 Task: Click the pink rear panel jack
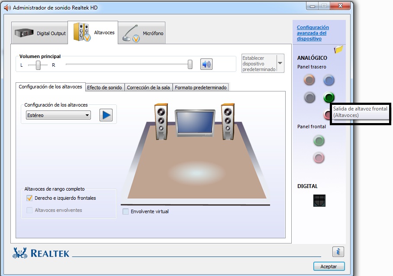(x=327, y=115)
